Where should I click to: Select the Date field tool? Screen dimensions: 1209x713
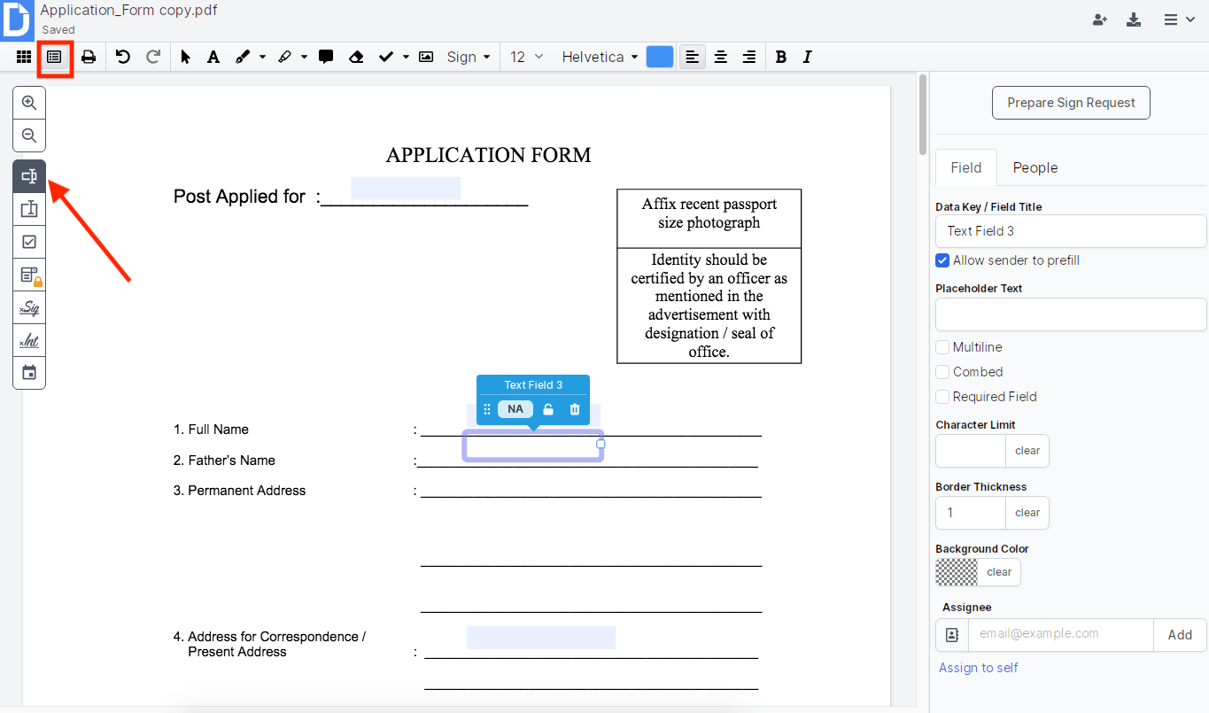click(29, 372)
